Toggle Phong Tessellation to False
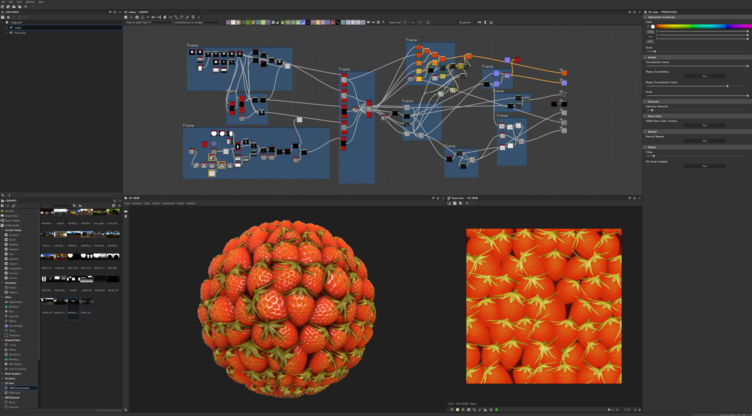752x416 pixels. [x=705, y=76]
